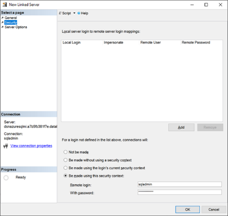Image resolution: width=228 pixels, height=216 pixels.
Task: Click the Server Options page icon
Action: (2, 27)
